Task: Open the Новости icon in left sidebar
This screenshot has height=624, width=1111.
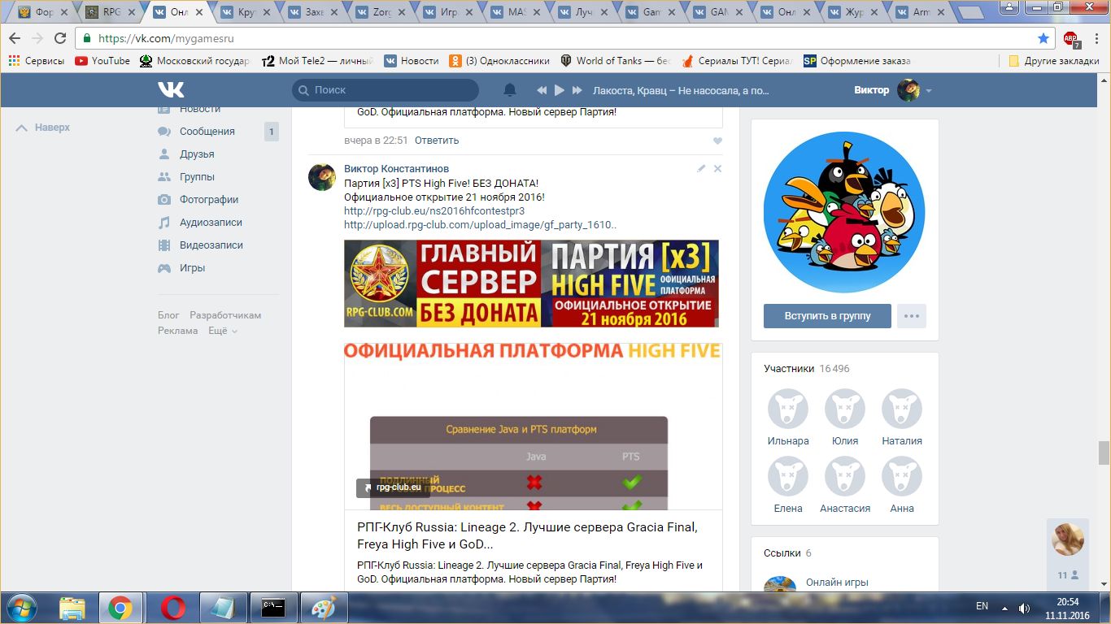Action: (x=164, y=109)
